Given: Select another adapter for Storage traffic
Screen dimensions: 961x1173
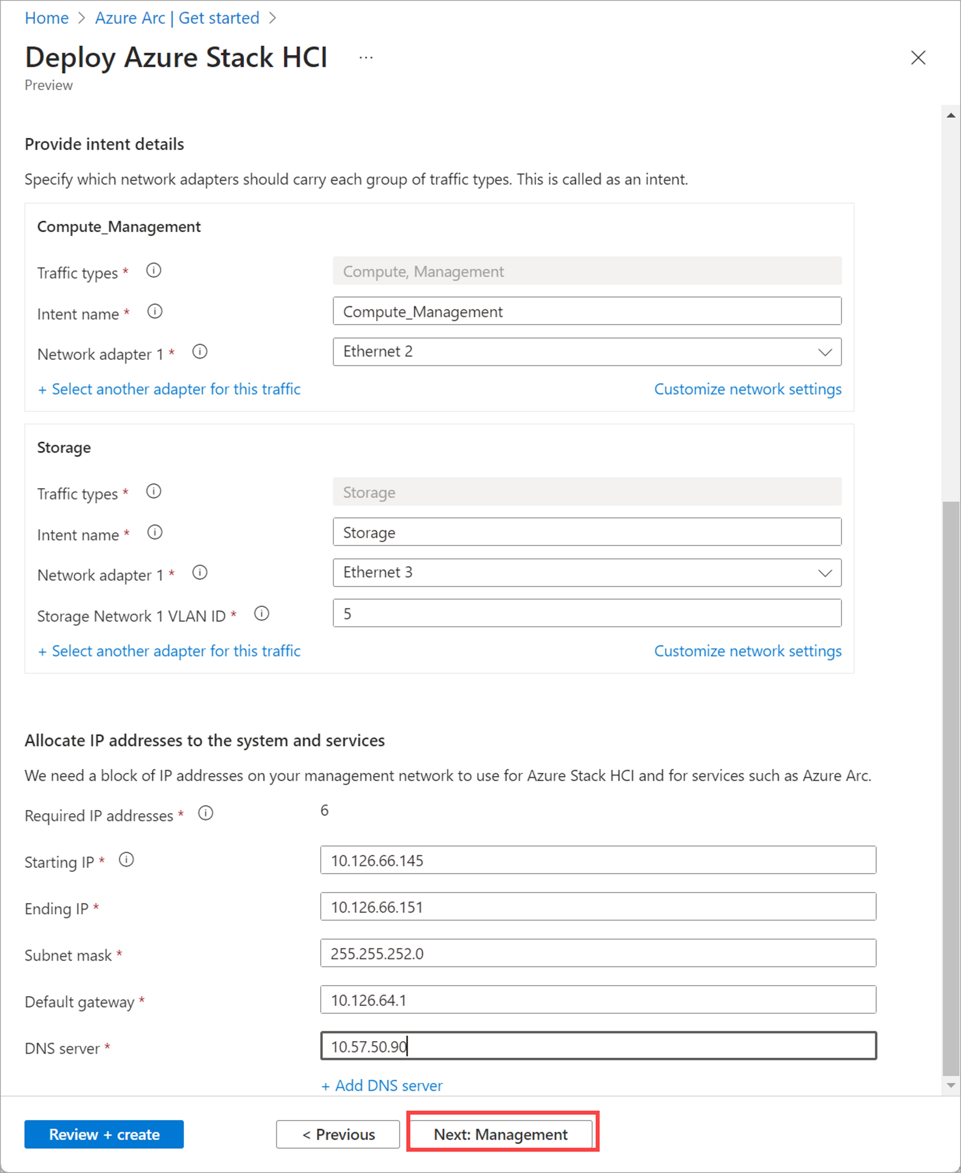Looking at the screenshot, I should (169, 651).
